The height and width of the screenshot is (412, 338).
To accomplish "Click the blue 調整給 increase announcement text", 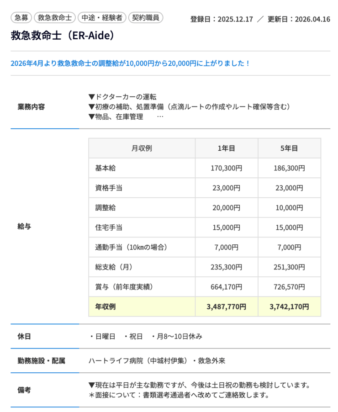I will point(130,63).
